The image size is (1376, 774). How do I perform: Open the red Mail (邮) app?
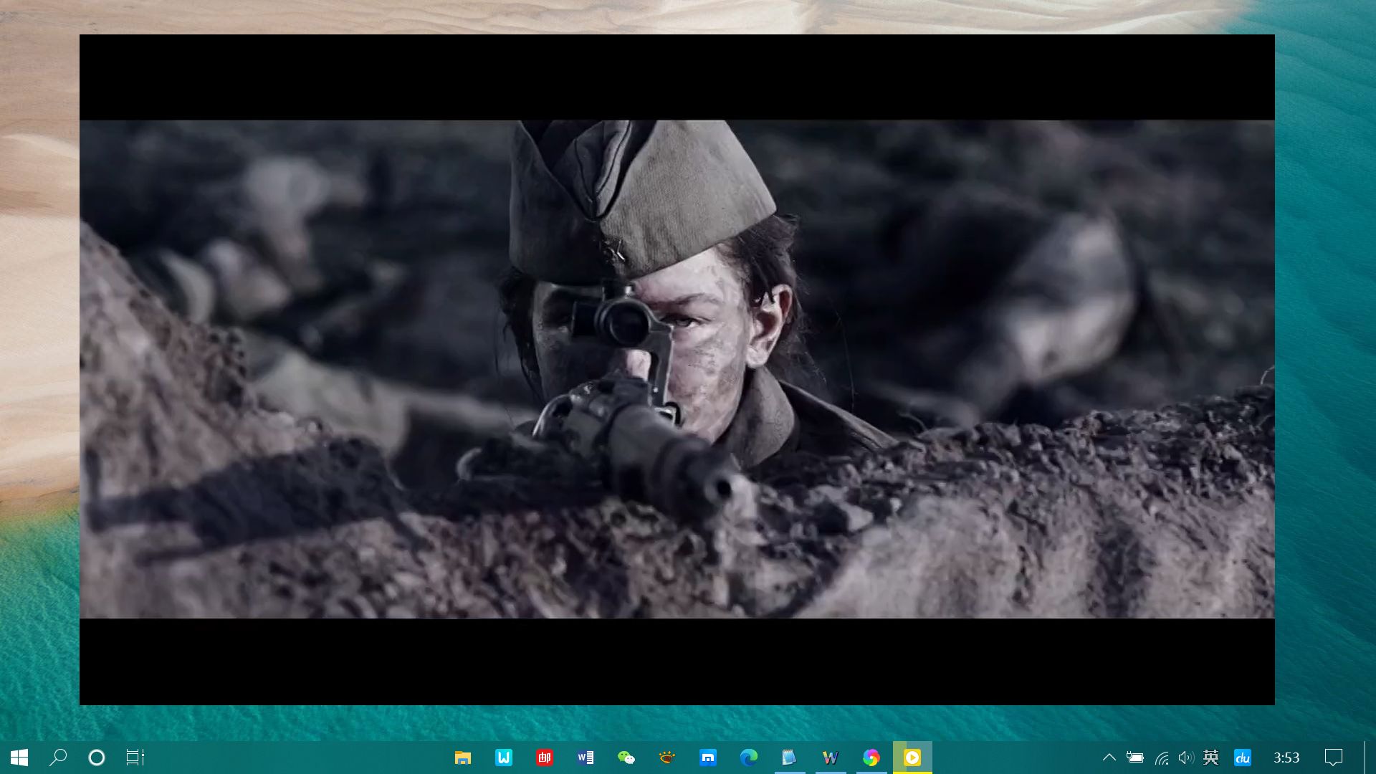[544, 758]
